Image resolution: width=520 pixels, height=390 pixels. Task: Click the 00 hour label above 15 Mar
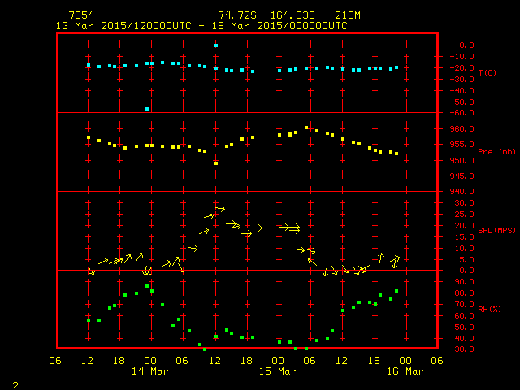pos(278,361)
